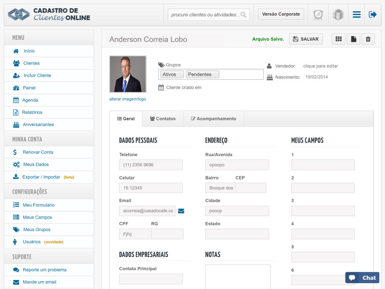This screenshot has height=289, width=385.
Task: Switch to the Contatos tab
Action: [162, 119]
